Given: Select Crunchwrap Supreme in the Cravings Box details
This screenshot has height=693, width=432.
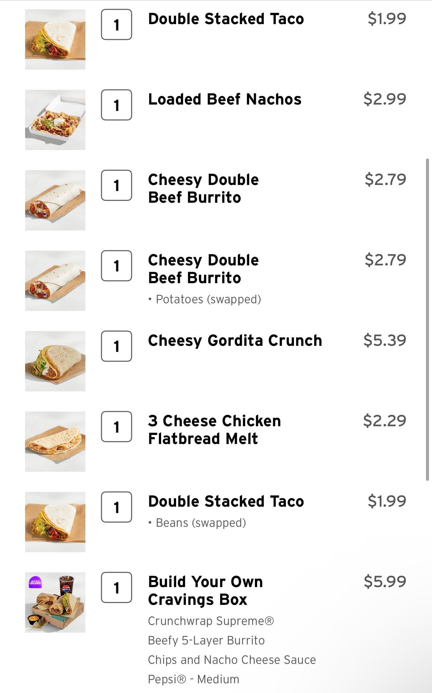Looking at the screenshot, I should click(x=211, y=621).
